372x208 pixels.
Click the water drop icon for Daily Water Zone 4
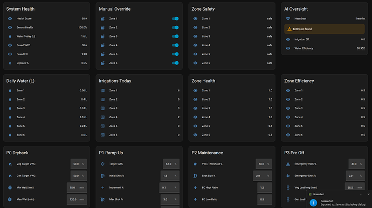point(10,117)
